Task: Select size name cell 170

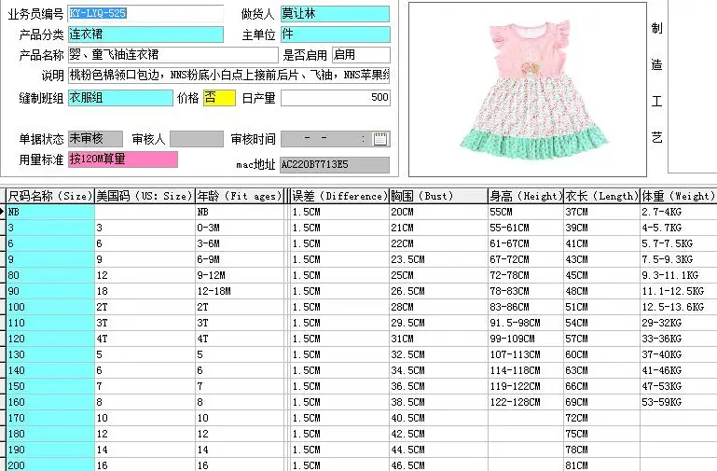Action: coord(50,418)
